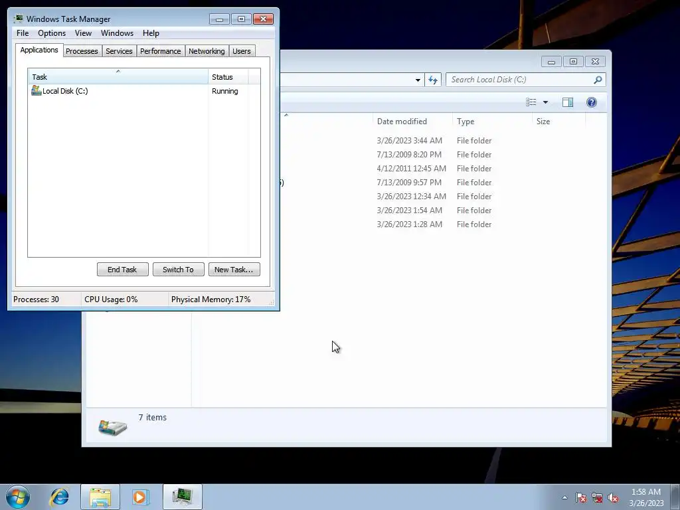
Task: Open the Options menu in Task Manager
Action: 52,33
